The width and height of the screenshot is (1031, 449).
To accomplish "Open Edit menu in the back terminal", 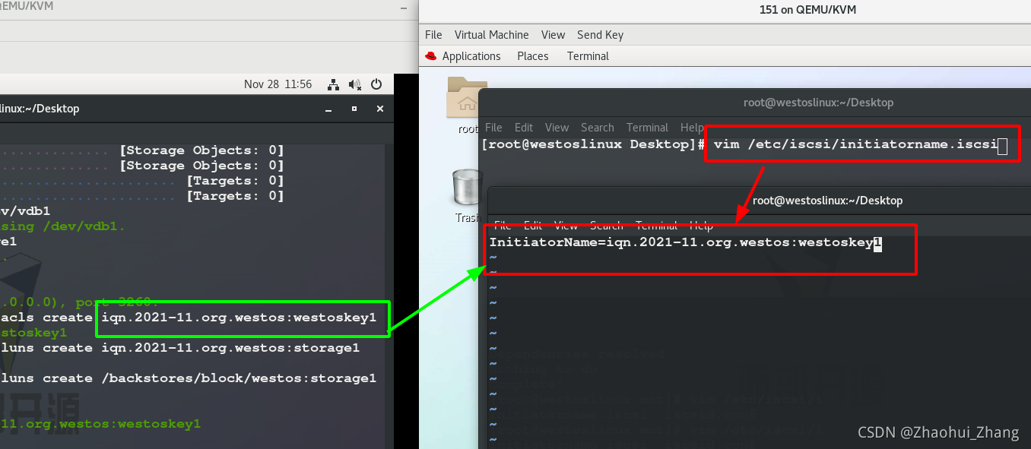I will pos(523,128).
